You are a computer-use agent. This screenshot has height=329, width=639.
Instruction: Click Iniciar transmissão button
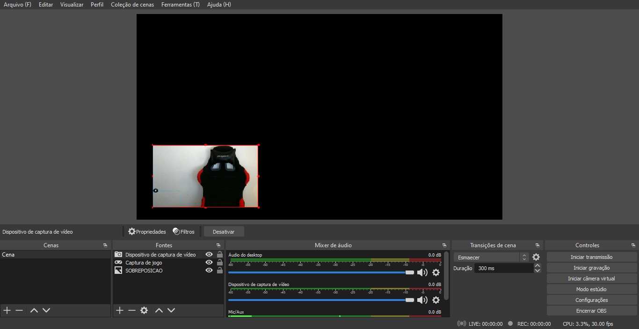pyautogui.click(x=591, y=257)
